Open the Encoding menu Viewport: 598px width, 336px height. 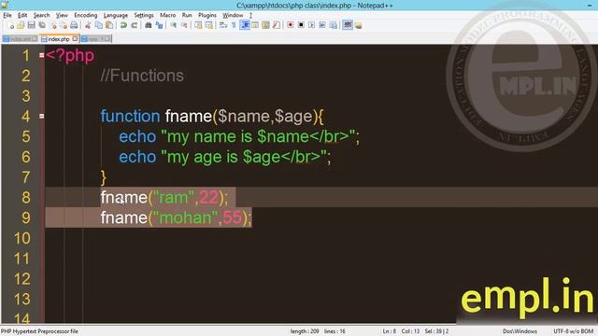tap(86, 15)
